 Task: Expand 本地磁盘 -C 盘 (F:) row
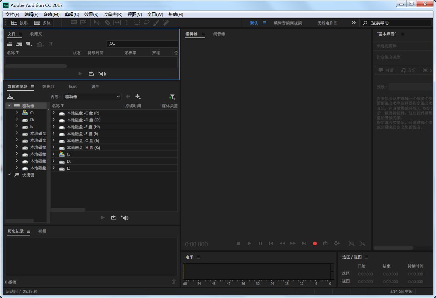[54, 113]
